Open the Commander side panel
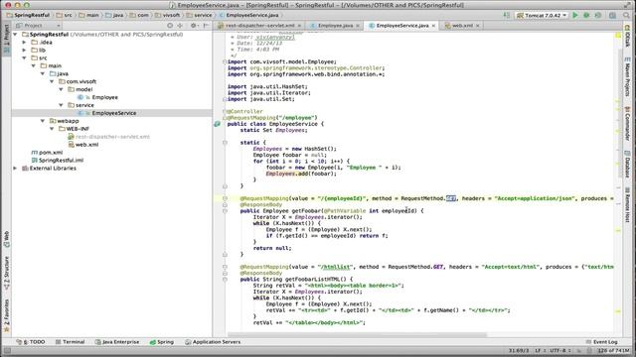 click(x=627, y=123)
